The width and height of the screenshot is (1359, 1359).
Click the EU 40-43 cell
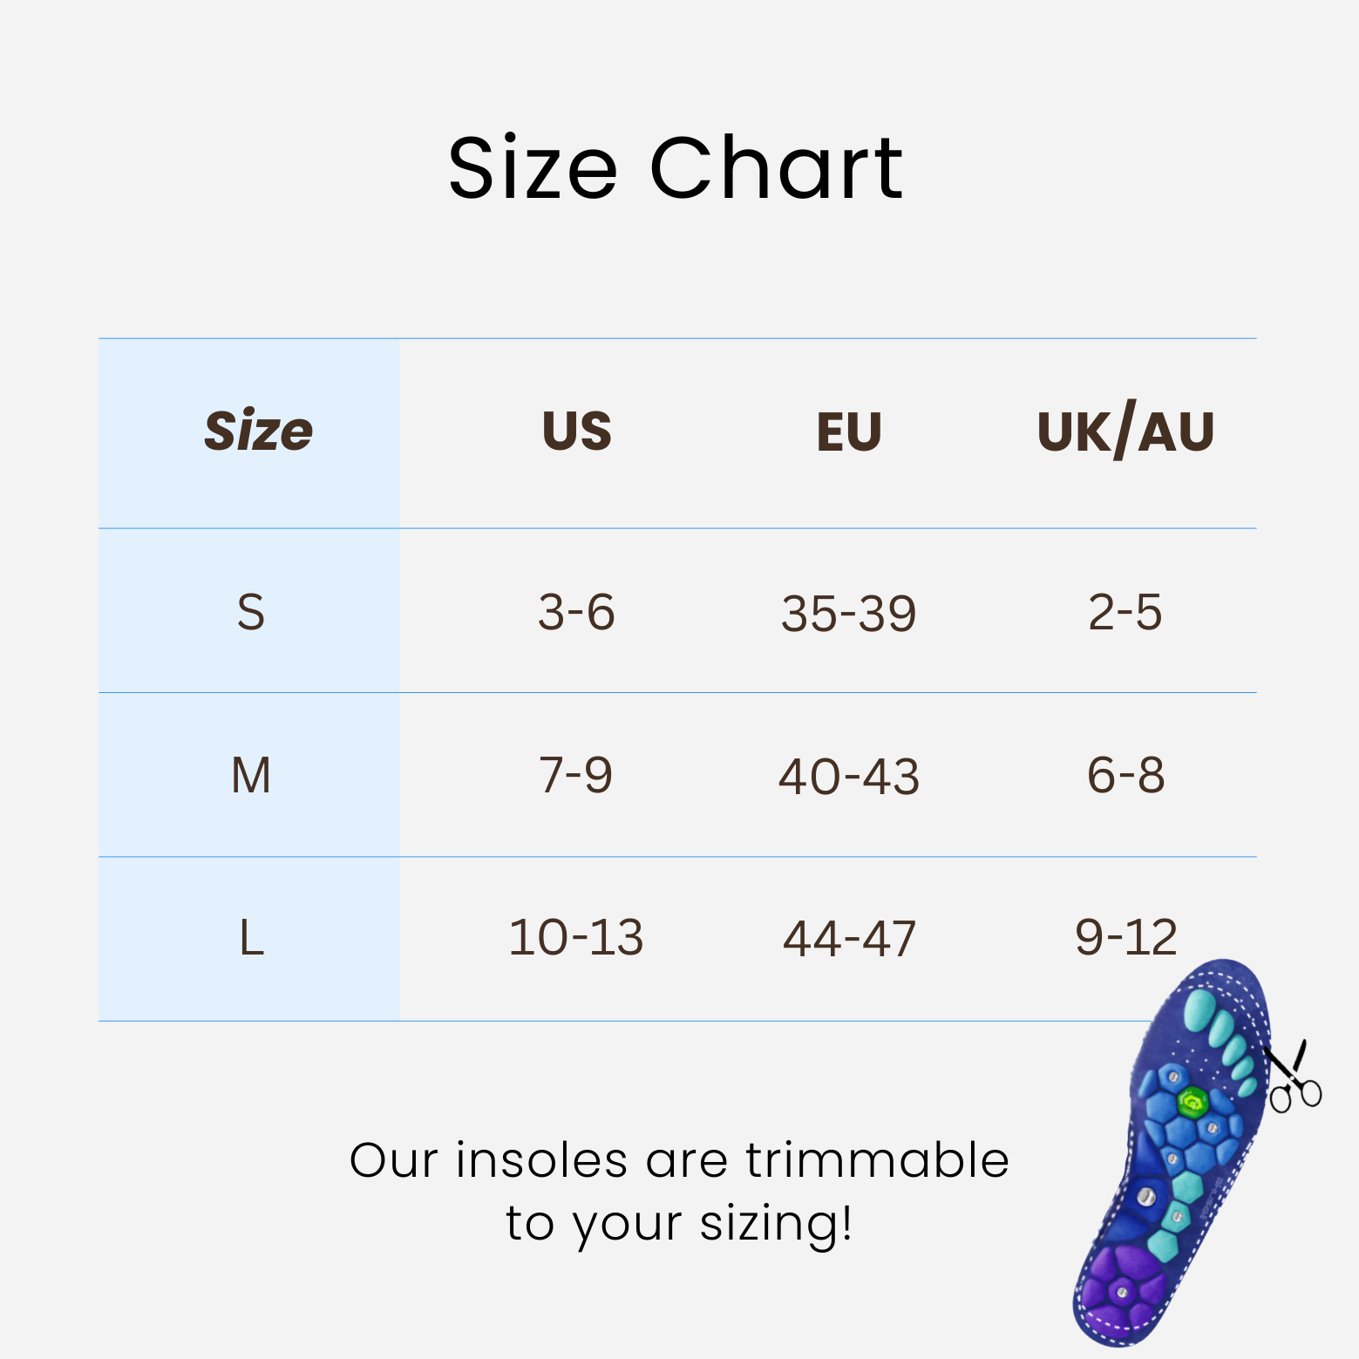click(849, 776)
